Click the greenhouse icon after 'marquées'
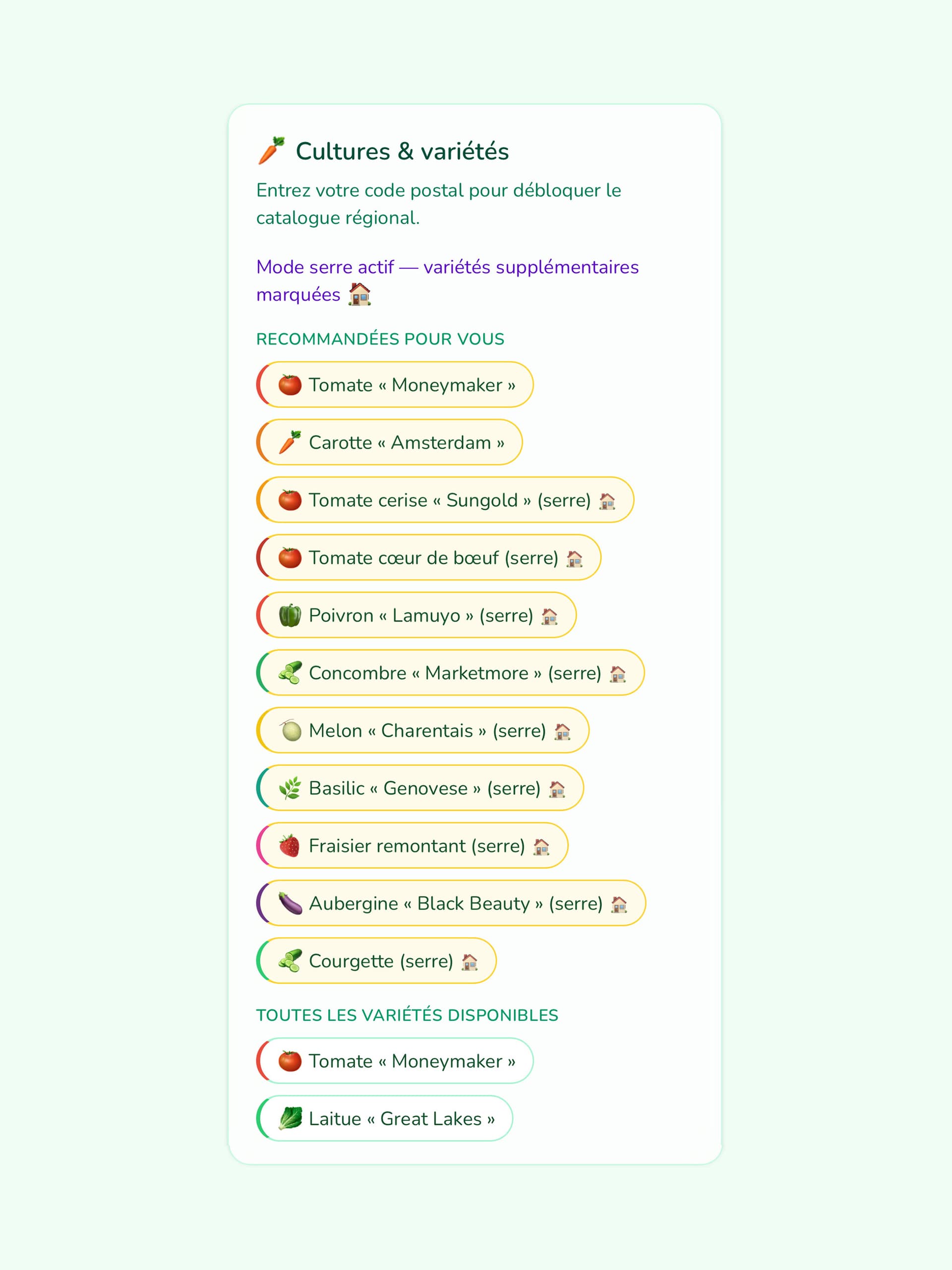Viewport: 952px width, 1270px height. [x=360, y=295]
